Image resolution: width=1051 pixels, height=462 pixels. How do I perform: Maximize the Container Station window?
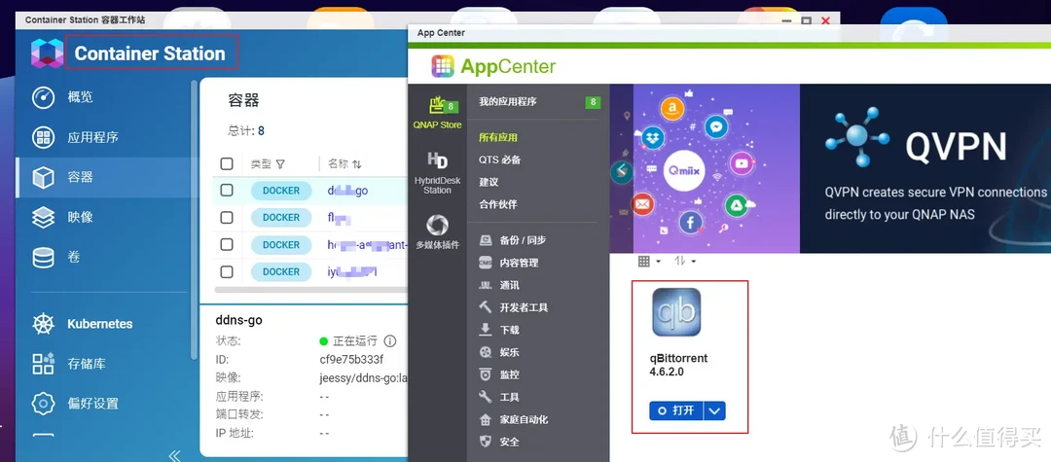(x=807, y=20)
